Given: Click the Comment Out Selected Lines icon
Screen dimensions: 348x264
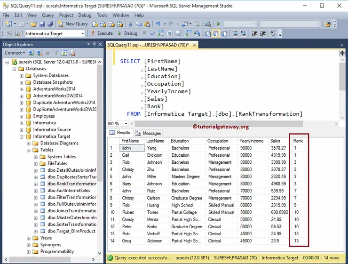Looking at the screenshot, I should click(235, 33).
